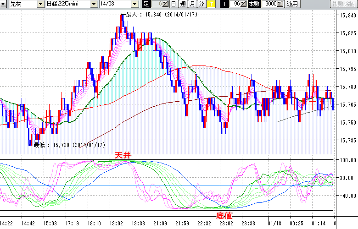Click the 最低 15,730 low marker on chart
This screenshot has height=229, width=358.
(x=69, y=145)
